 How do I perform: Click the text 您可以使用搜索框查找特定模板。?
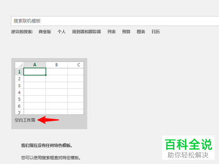coord(51,157)
